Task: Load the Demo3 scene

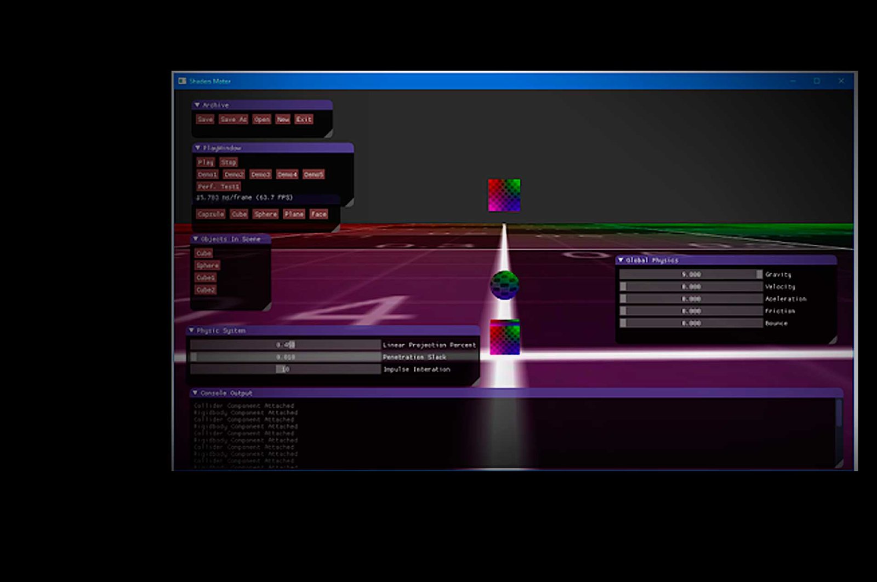Action: point(260,175)
